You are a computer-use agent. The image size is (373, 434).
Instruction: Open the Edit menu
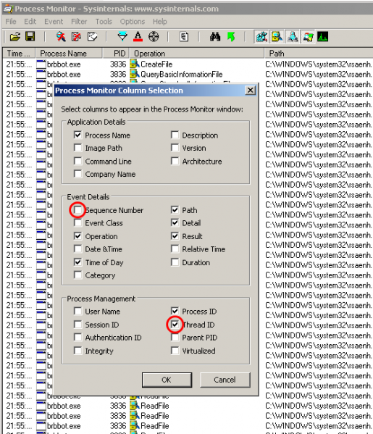click(x=30, y=22)
